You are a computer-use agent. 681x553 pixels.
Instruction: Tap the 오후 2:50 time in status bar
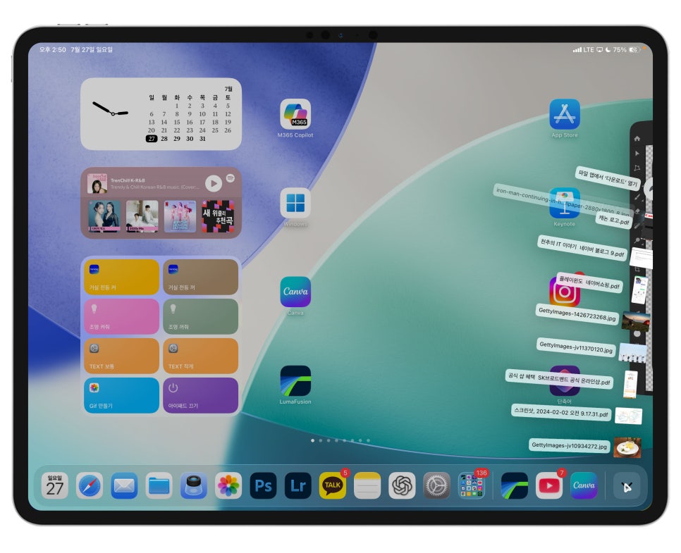click(x=53, y=49)
